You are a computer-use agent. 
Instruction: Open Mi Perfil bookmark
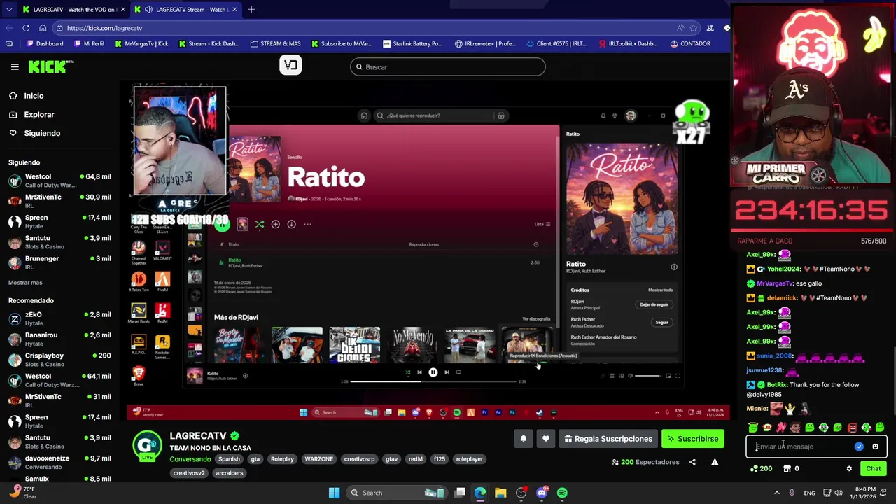88,43
